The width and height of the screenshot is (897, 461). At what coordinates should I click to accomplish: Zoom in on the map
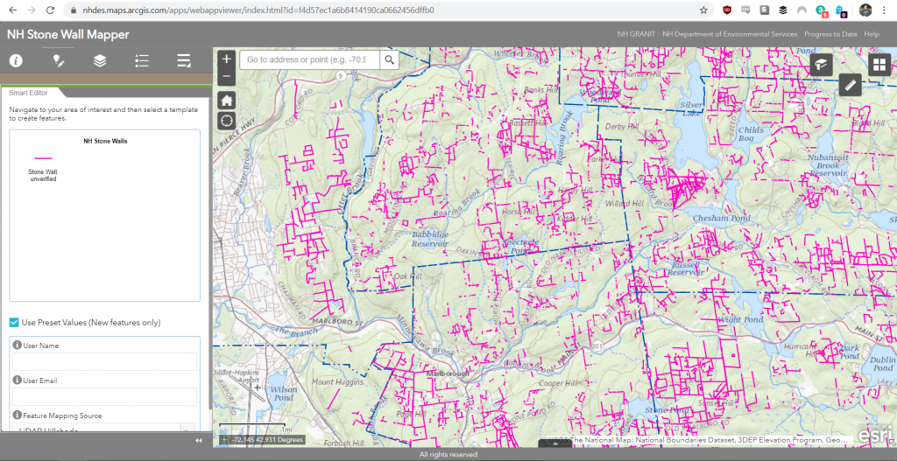(227, 59)
